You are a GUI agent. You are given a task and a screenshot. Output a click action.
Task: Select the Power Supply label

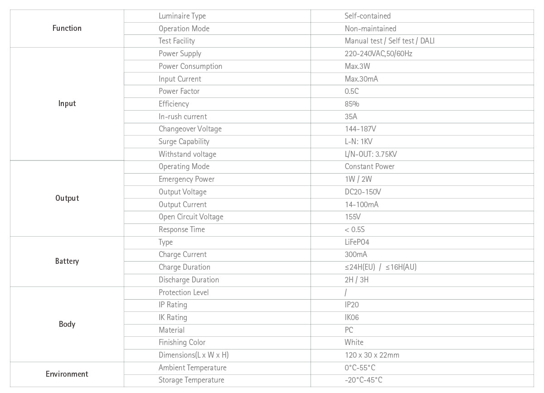(x=180, y=53)
